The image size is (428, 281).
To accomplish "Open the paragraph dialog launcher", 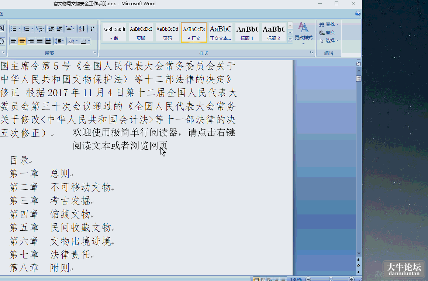I will [94, 52].
